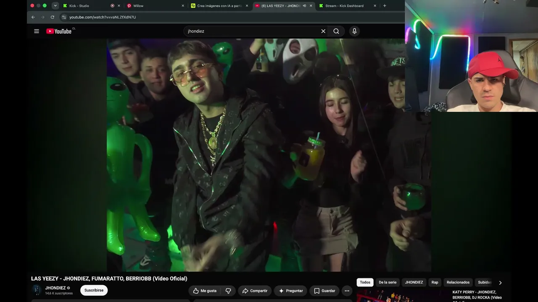Click the Suscribirse button

pos(94,290)
